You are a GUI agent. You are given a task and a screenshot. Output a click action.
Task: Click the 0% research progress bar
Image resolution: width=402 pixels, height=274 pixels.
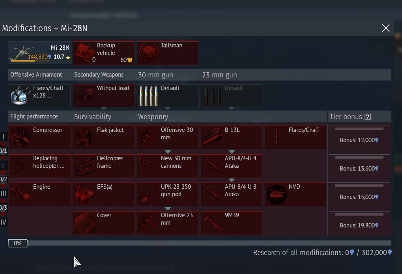coord(200,243)
